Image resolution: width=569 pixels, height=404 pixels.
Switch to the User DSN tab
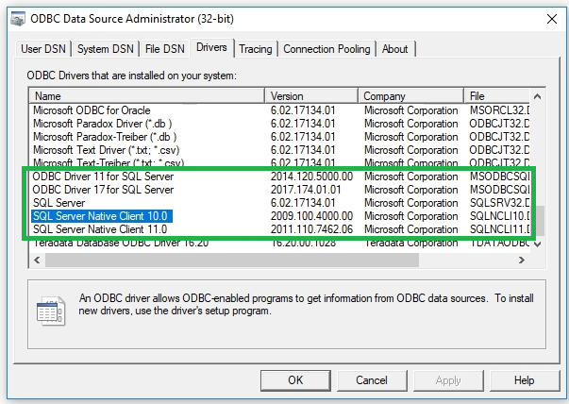(x=45, y=49)
